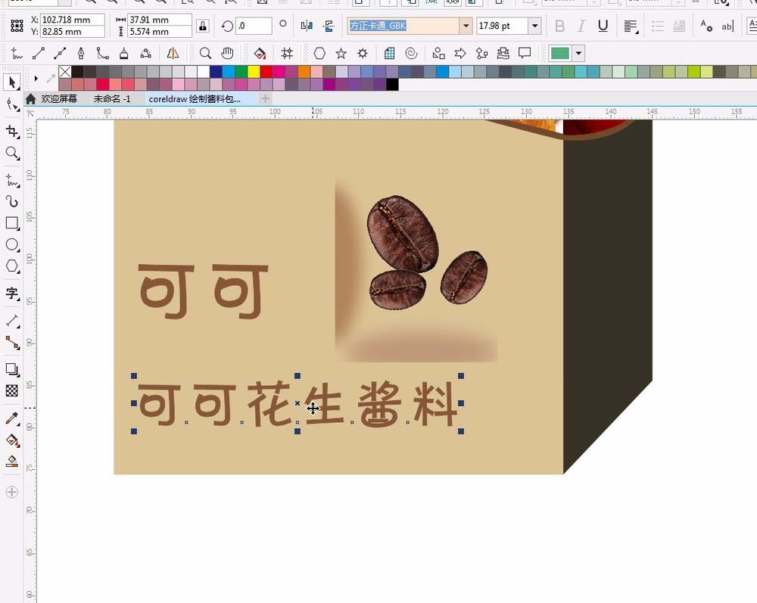Click the 可可花生酱料 text object
This screenshot has height=603, width=757.
[x=298, y=404]
